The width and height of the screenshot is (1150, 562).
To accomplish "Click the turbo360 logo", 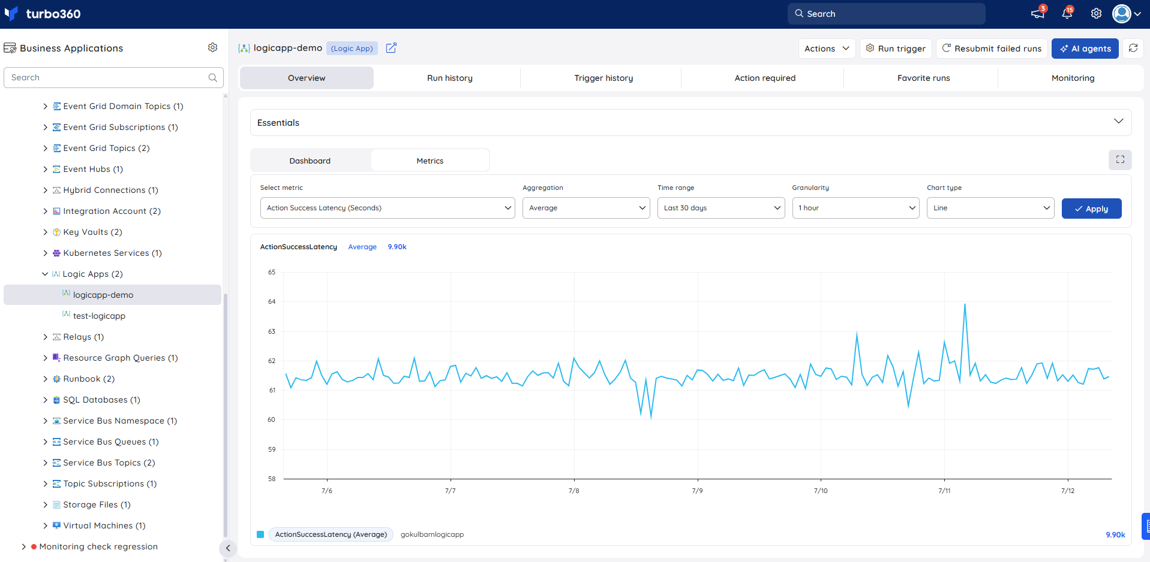I will 43,14.
